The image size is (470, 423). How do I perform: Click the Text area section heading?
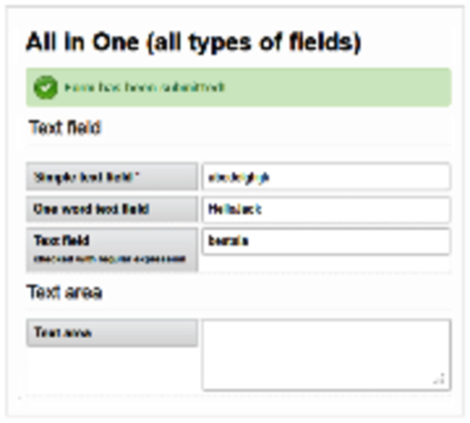coord(65,292)
